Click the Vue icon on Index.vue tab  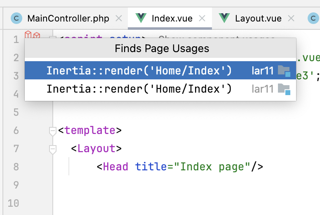[x=141, y=18]
